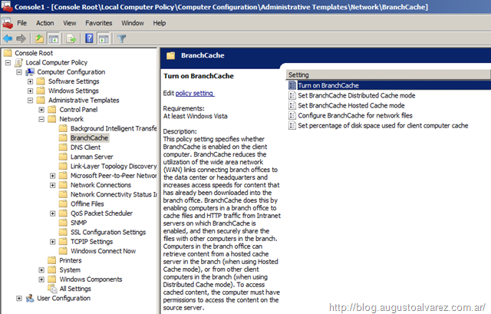
Task: Click the Back arrow toolbar icon
Action: (8, 37)
